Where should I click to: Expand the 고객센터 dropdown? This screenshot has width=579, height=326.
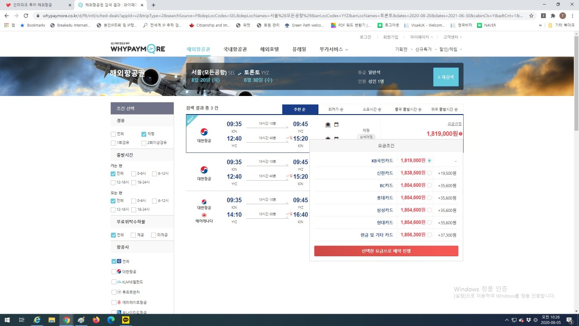tap(452, 37)
